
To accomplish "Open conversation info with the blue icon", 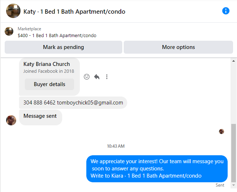I will pos(225,11).
